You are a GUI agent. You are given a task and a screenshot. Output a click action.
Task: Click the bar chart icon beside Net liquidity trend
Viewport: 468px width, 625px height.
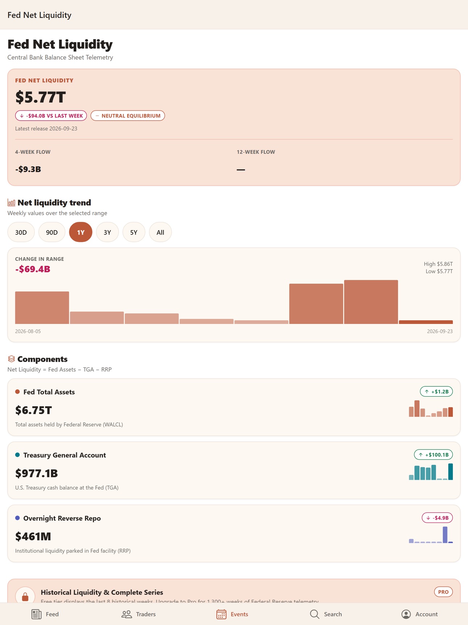[11, 203]
